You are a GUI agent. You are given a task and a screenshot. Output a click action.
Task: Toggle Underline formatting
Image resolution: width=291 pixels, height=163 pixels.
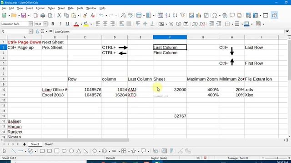pyautogui.click(x=68, y=24)
